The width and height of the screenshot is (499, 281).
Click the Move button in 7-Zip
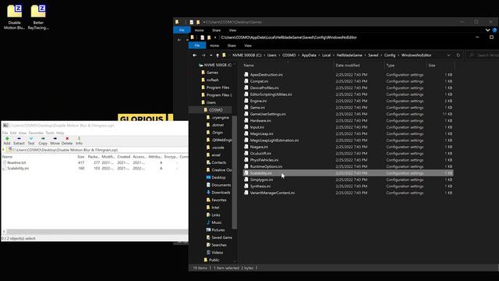[x=55, y=140]
